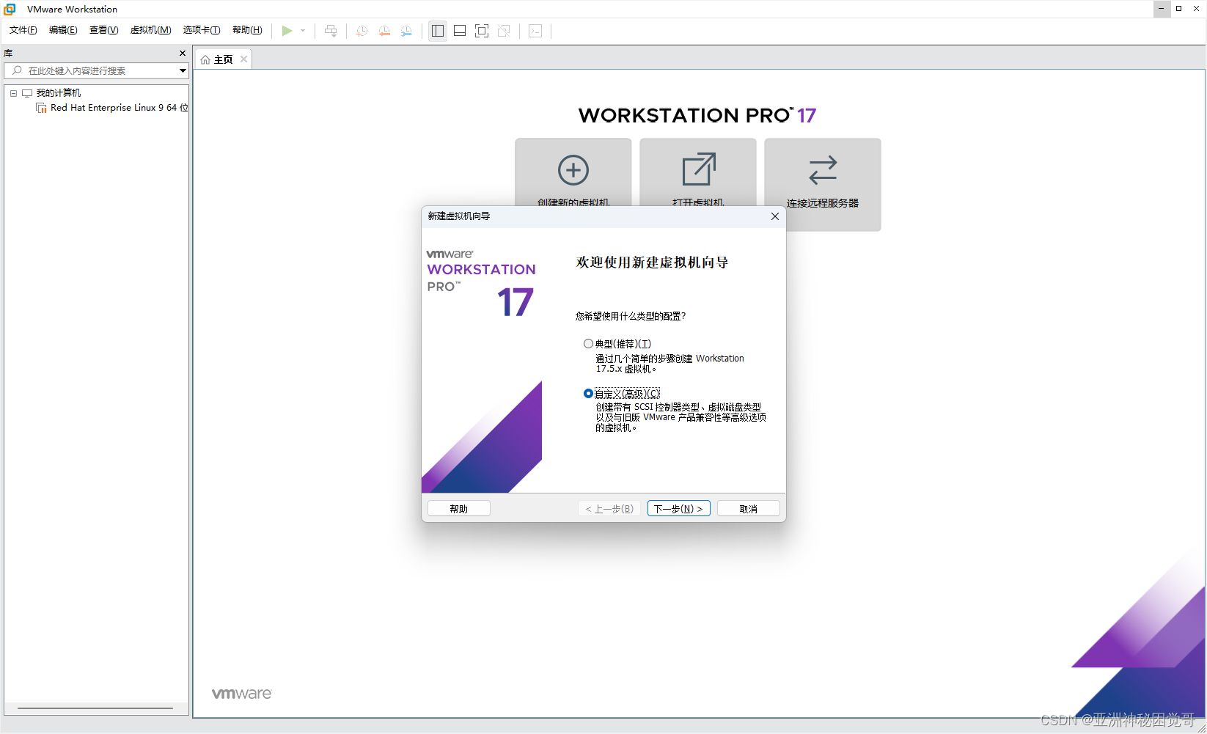Open the 虚拟机(M) menu
Viewport: 1207px width, 734px height.
pos(150,30)
